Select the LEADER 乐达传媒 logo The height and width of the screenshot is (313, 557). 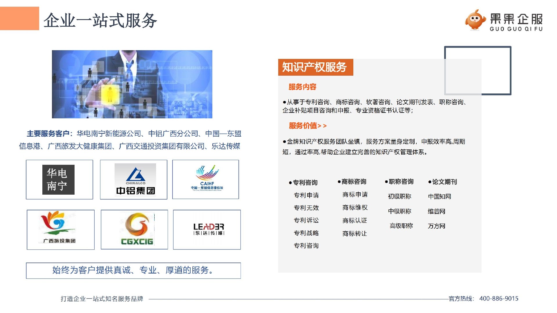pyautogui.click(x=209, y=229)
